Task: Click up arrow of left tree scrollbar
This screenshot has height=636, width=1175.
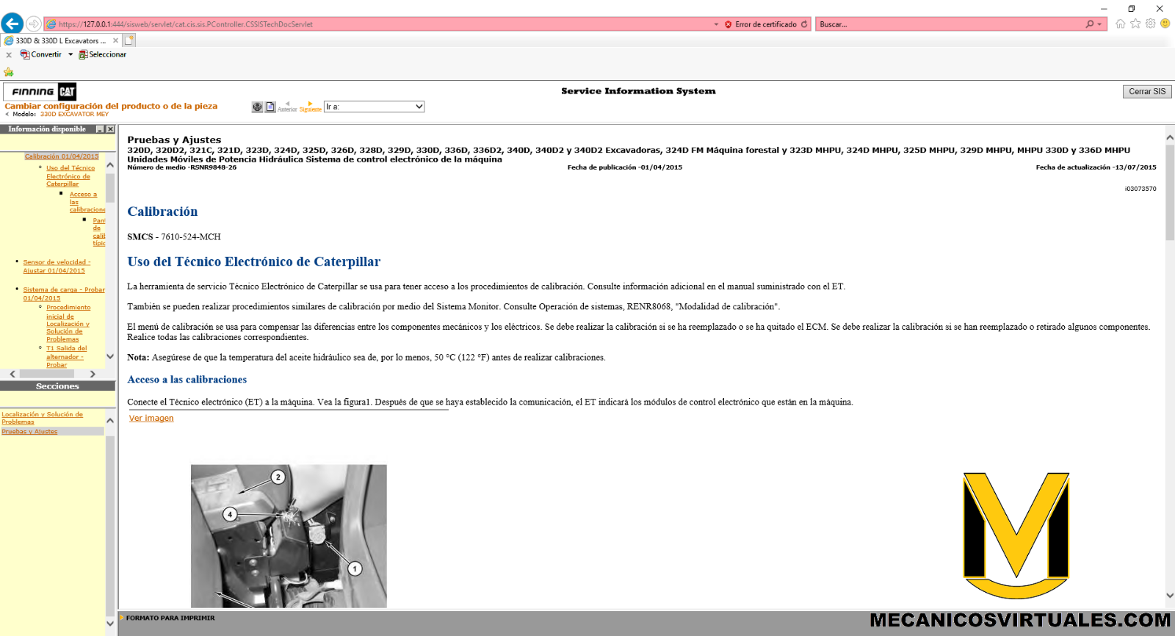Action: [x=110, y=165]
